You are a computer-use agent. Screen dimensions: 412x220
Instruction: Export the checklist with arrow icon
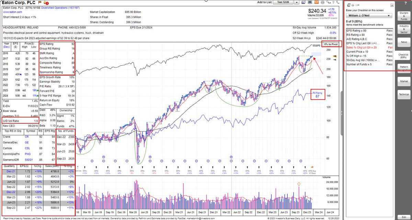coord(357,5)
